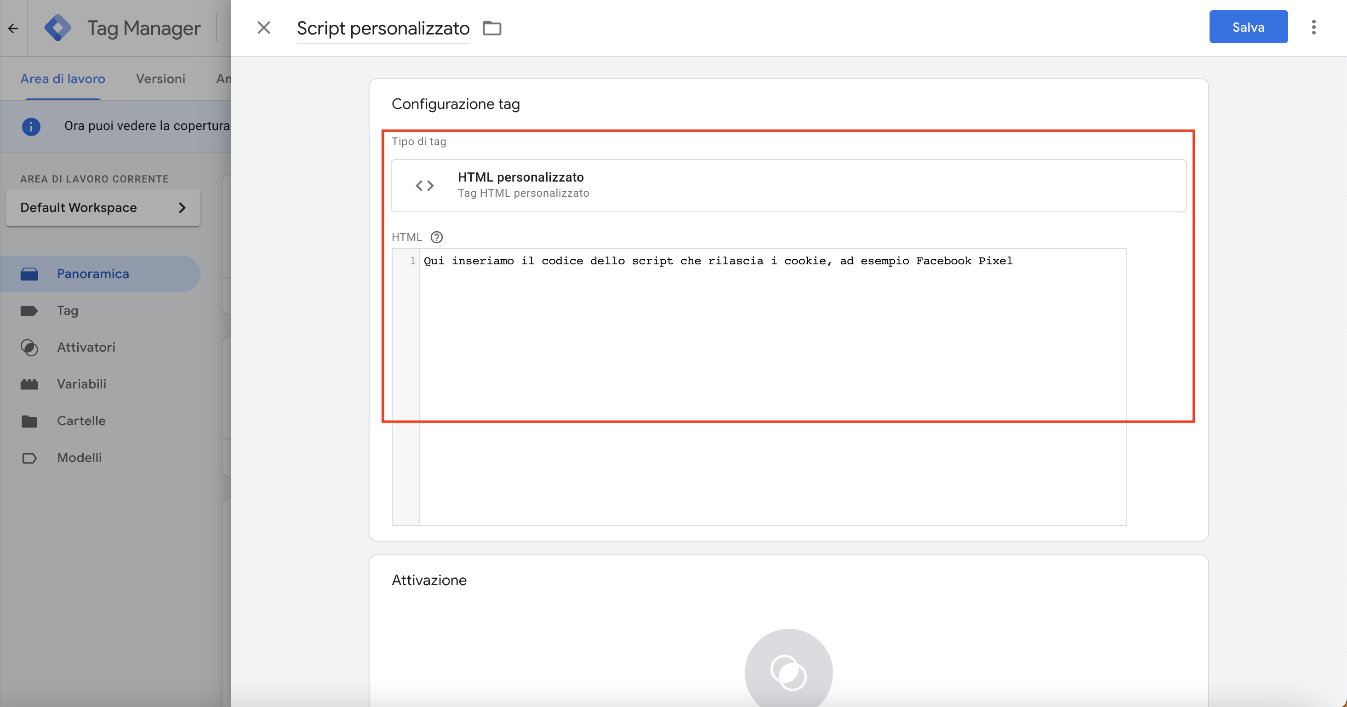Click the Tag label icon in sidebar
The width and height of the screenshot is (1347, 707).
(x=29, y=311)
